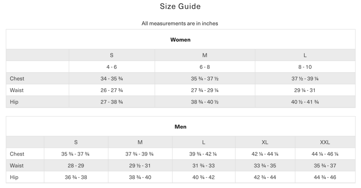361x188 pixels.
Task: Select Men's small waist 28 - 29 cell
Action: click(76, 166)
